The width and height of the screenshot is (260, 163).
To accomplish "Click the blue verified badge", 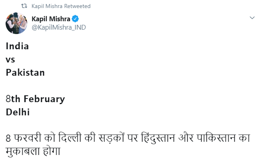I will click(75, 19).
